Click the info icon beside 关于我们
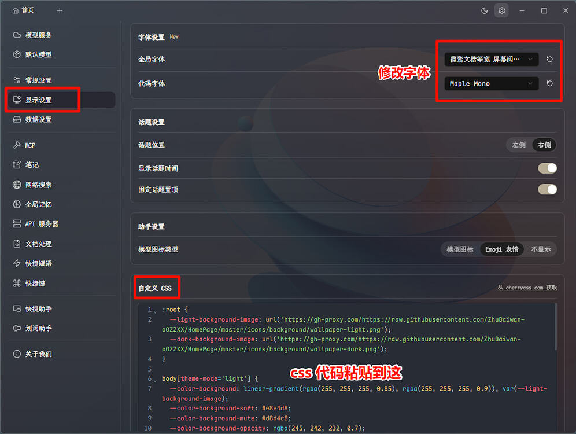Screen dimensions: 576x434 [17, 354]
